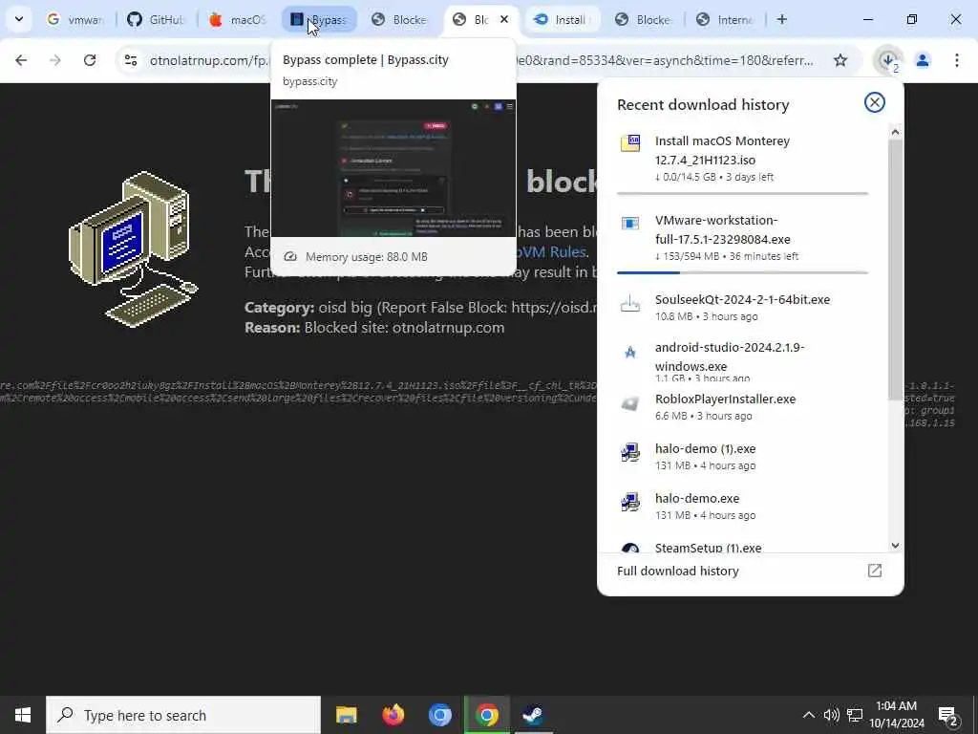Switch to the Google vmware tab
Image resolution: width=978 pixels, height=734 pixels.
(x=74, y=19)
